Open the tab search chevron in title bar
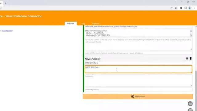This screenshot has height=111, width=197. coord(175,2)
